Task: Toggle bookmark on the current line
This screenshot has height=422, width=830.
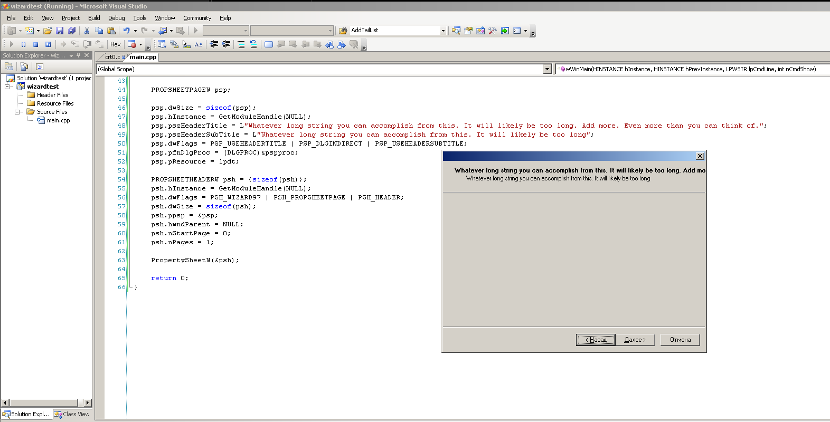Action: coord(269,44)
